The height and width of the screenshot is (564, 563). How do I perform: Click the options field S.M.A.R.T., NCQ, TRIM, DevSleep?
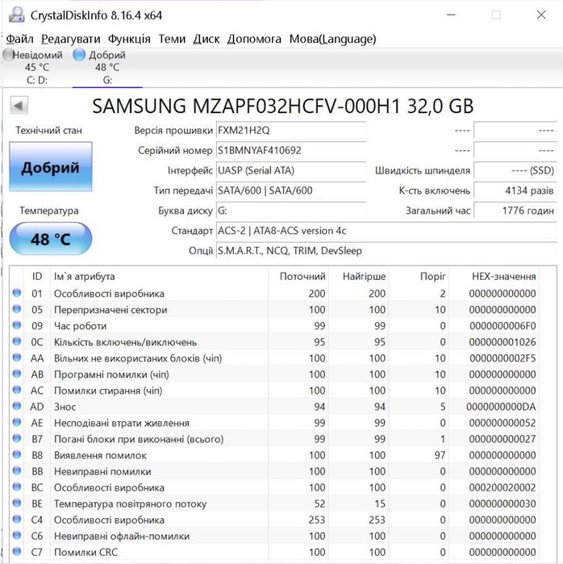pos(386,251)
